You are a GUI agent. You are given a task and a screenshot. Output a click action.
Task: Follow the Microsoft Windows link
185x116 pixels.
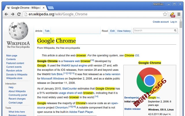pos(53,79)
